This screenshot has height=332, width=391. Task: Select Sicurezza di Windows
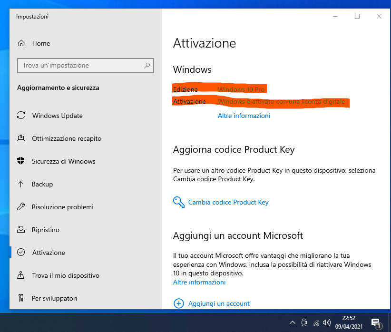point(86,161)
